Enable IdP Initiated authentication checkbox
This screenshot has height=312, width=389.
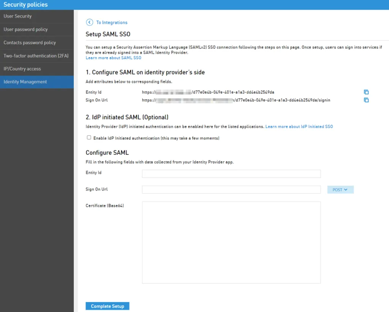click(x=89, y=137)
